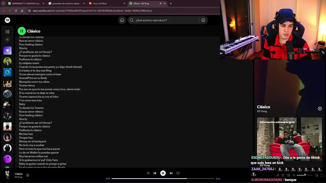Open Kil Yong under Clásico in right panel
Screen dimensions: 326x183
point(262,111)
